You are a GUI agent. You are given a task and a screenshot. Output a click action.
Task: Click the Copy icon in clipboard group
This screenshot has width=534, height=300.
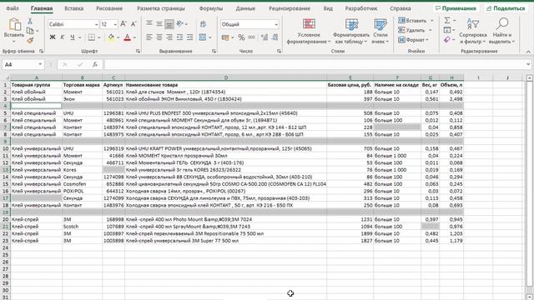pos(30,31)
